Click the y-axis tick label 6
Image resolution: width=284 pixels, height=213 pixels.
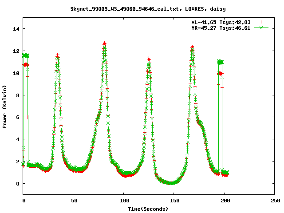pos(18,117)
